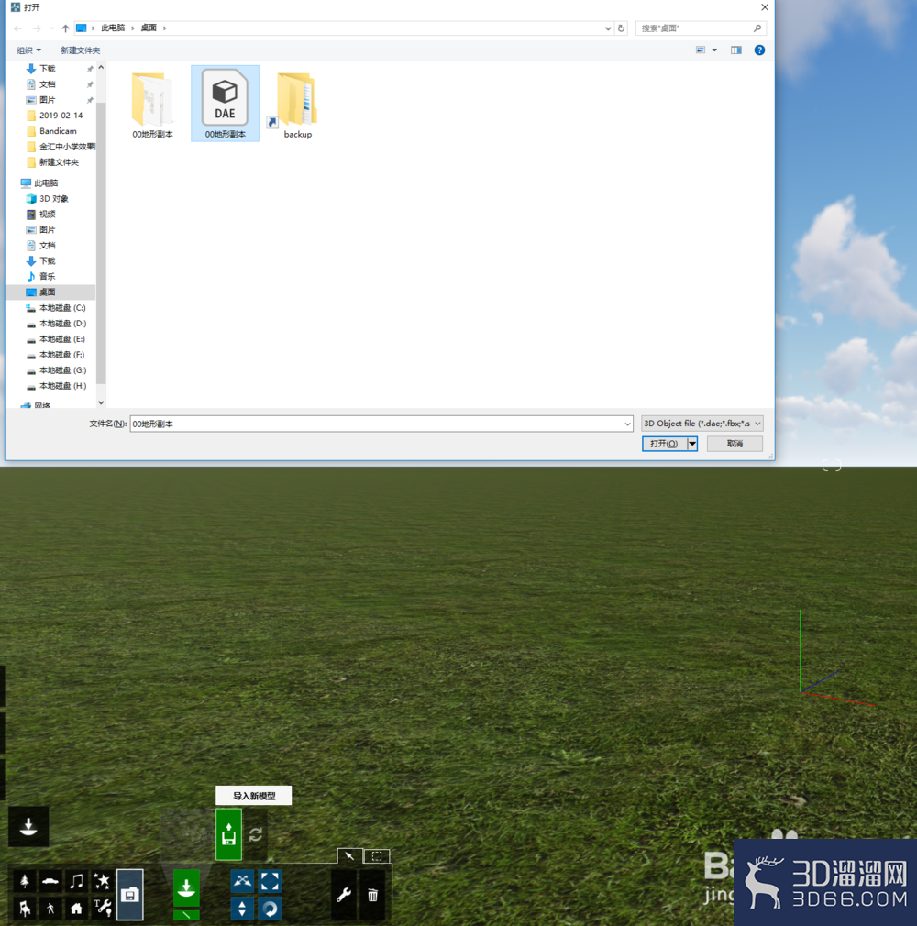917x926 pixels.
Task: Open the 组织 menu
Action: 28,50
